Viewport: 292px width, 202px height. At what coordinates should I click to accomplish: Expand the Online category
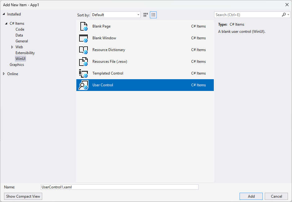(x=3, y=74)
